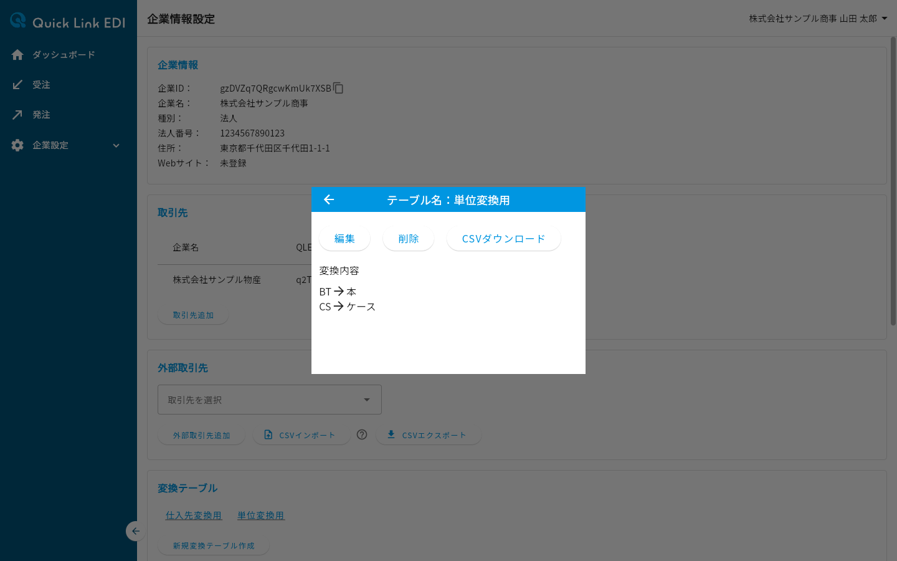Select the 受注 menu label
This screenshot has width=897, height=561.
pos(41,85)
